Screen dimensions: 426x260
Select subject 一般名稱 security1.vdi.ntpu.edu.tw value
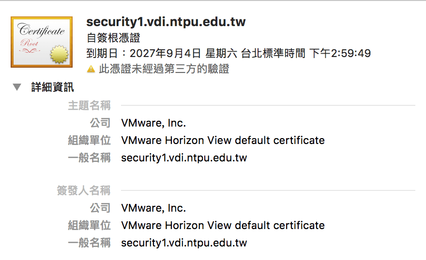(x=184, y=158)
